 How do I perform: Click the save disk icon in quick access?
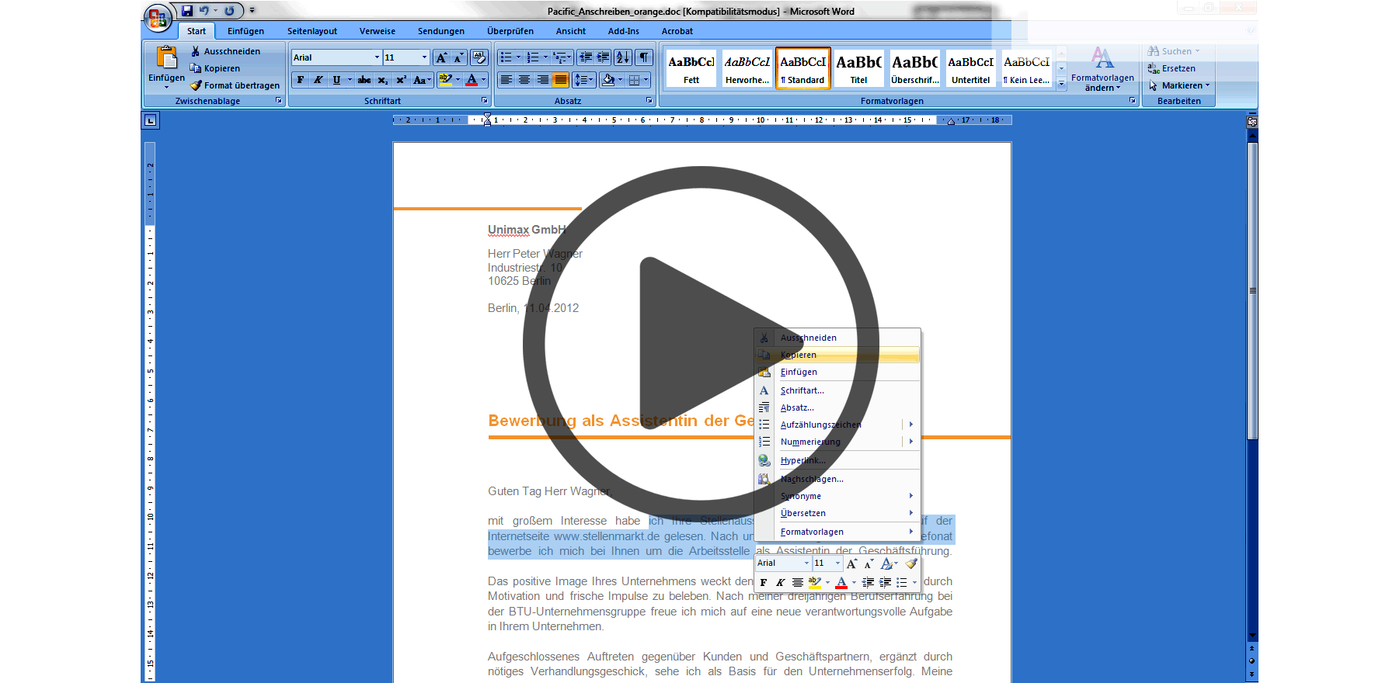pos(187,11)
